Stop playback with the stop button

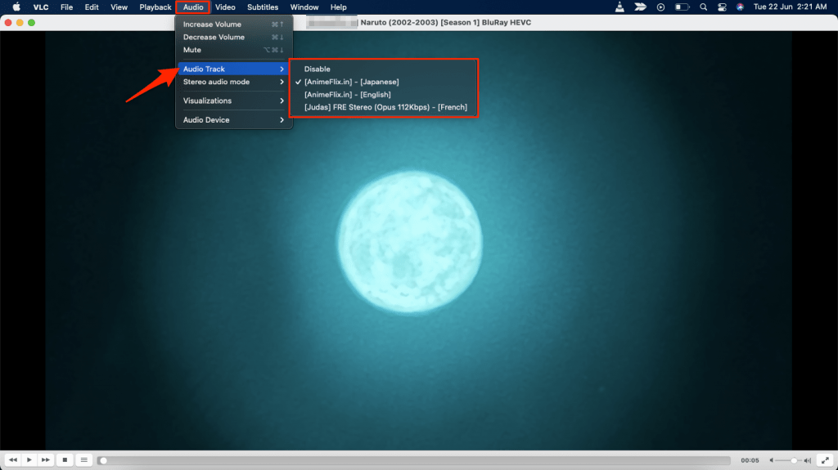[x=65, y=460]
